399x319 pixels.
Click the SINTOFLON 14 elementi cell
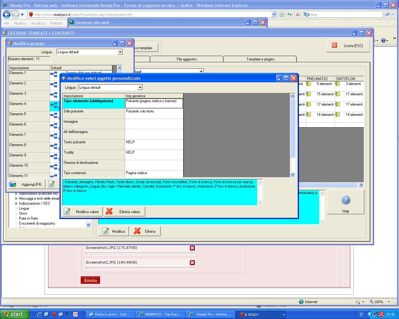349,117
